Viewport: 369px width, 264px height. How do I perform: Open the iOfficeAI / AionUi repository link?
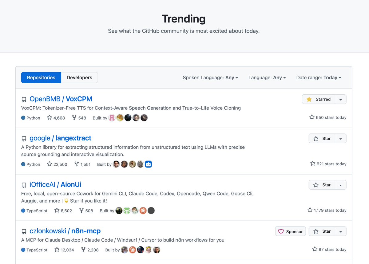pyautogui.click(x=55, y=184)
